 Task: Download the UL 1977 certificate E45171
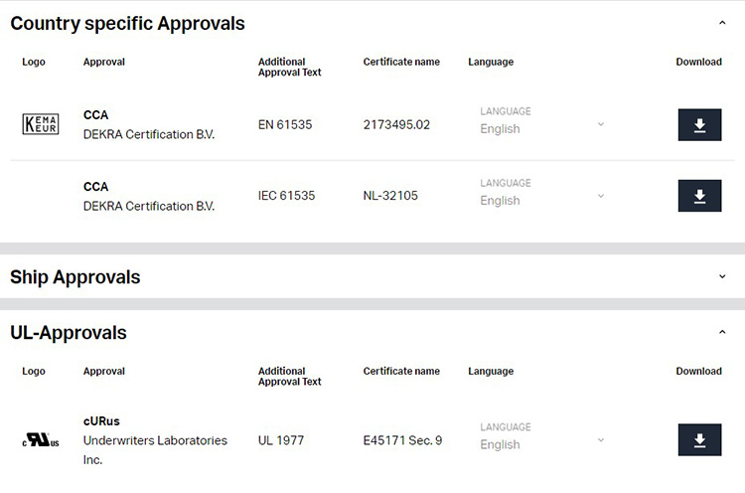tap(699, 439)
